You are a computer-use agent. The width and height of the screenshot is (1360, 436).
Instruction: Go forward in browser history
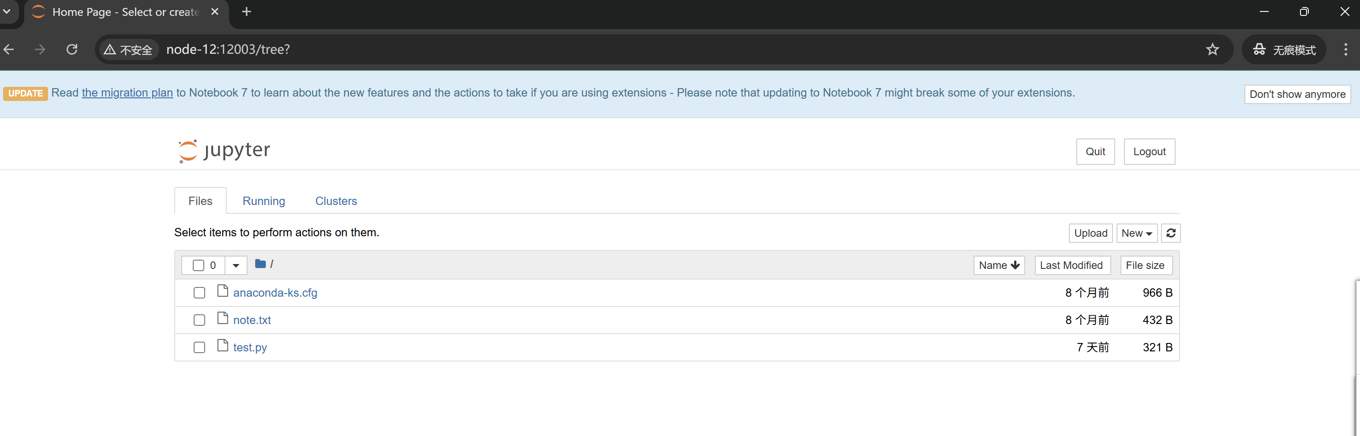[x=40, y=50]
